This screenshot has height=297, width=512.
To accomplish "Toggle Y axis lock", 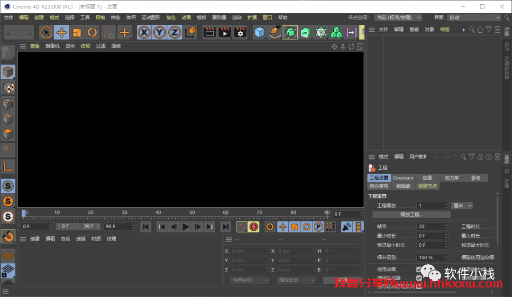I will 159,32.
